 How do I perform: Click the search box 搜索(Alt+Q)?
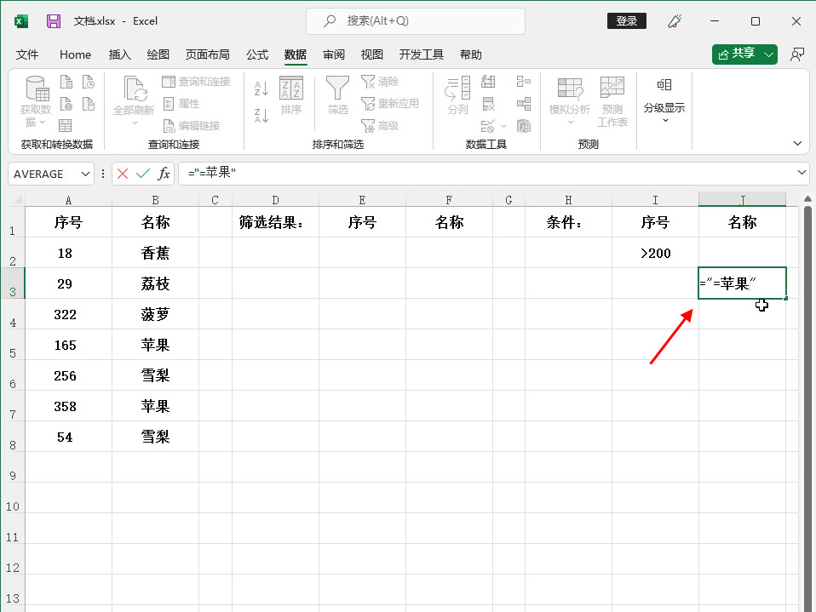(x=416, y=20)
